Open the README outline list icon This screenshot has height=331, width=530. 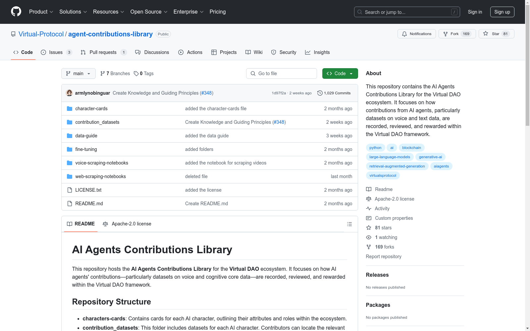click(x=349, y=224)
